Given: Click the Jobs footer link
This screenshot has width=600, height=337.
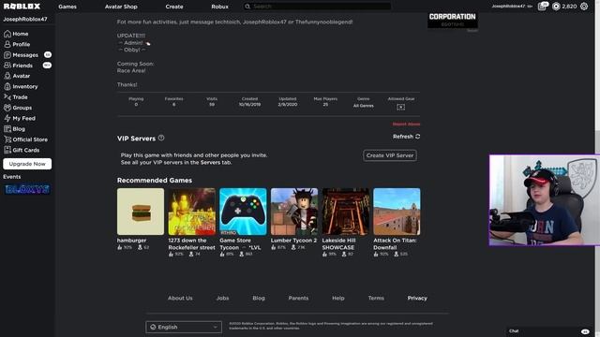Looking at the screenshot, I should 223,298.
